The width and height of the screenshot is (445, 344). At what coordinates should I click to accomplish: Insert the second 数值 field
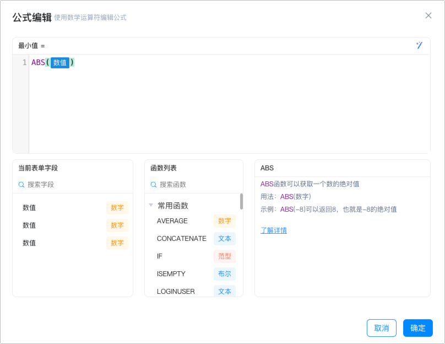73,225
